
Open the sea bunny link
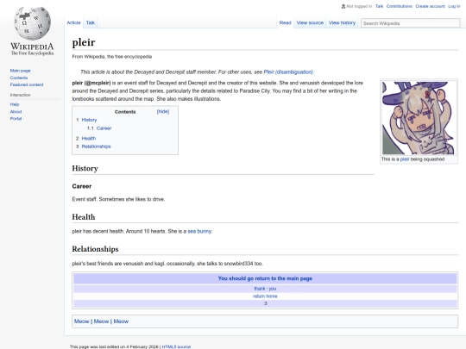[199, 232]
